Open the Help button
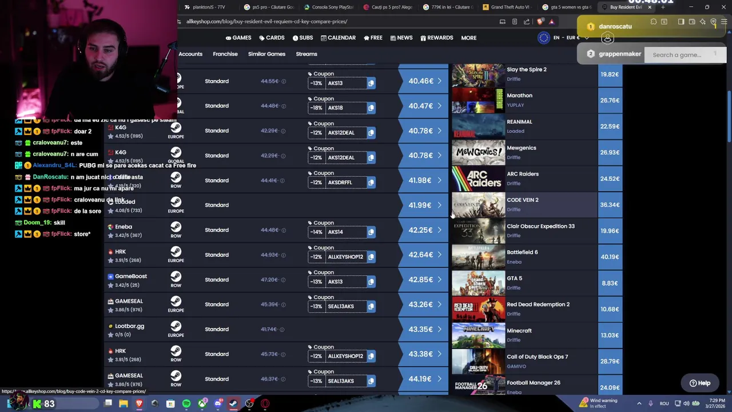The image size is (732, 412). tap(700, 383)
